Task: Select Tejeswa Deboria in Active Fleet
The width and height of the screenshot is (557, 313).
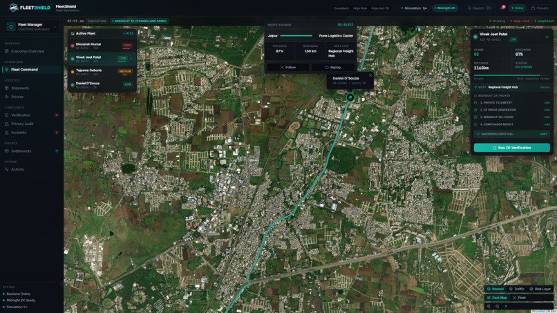Action: point(102,72)
